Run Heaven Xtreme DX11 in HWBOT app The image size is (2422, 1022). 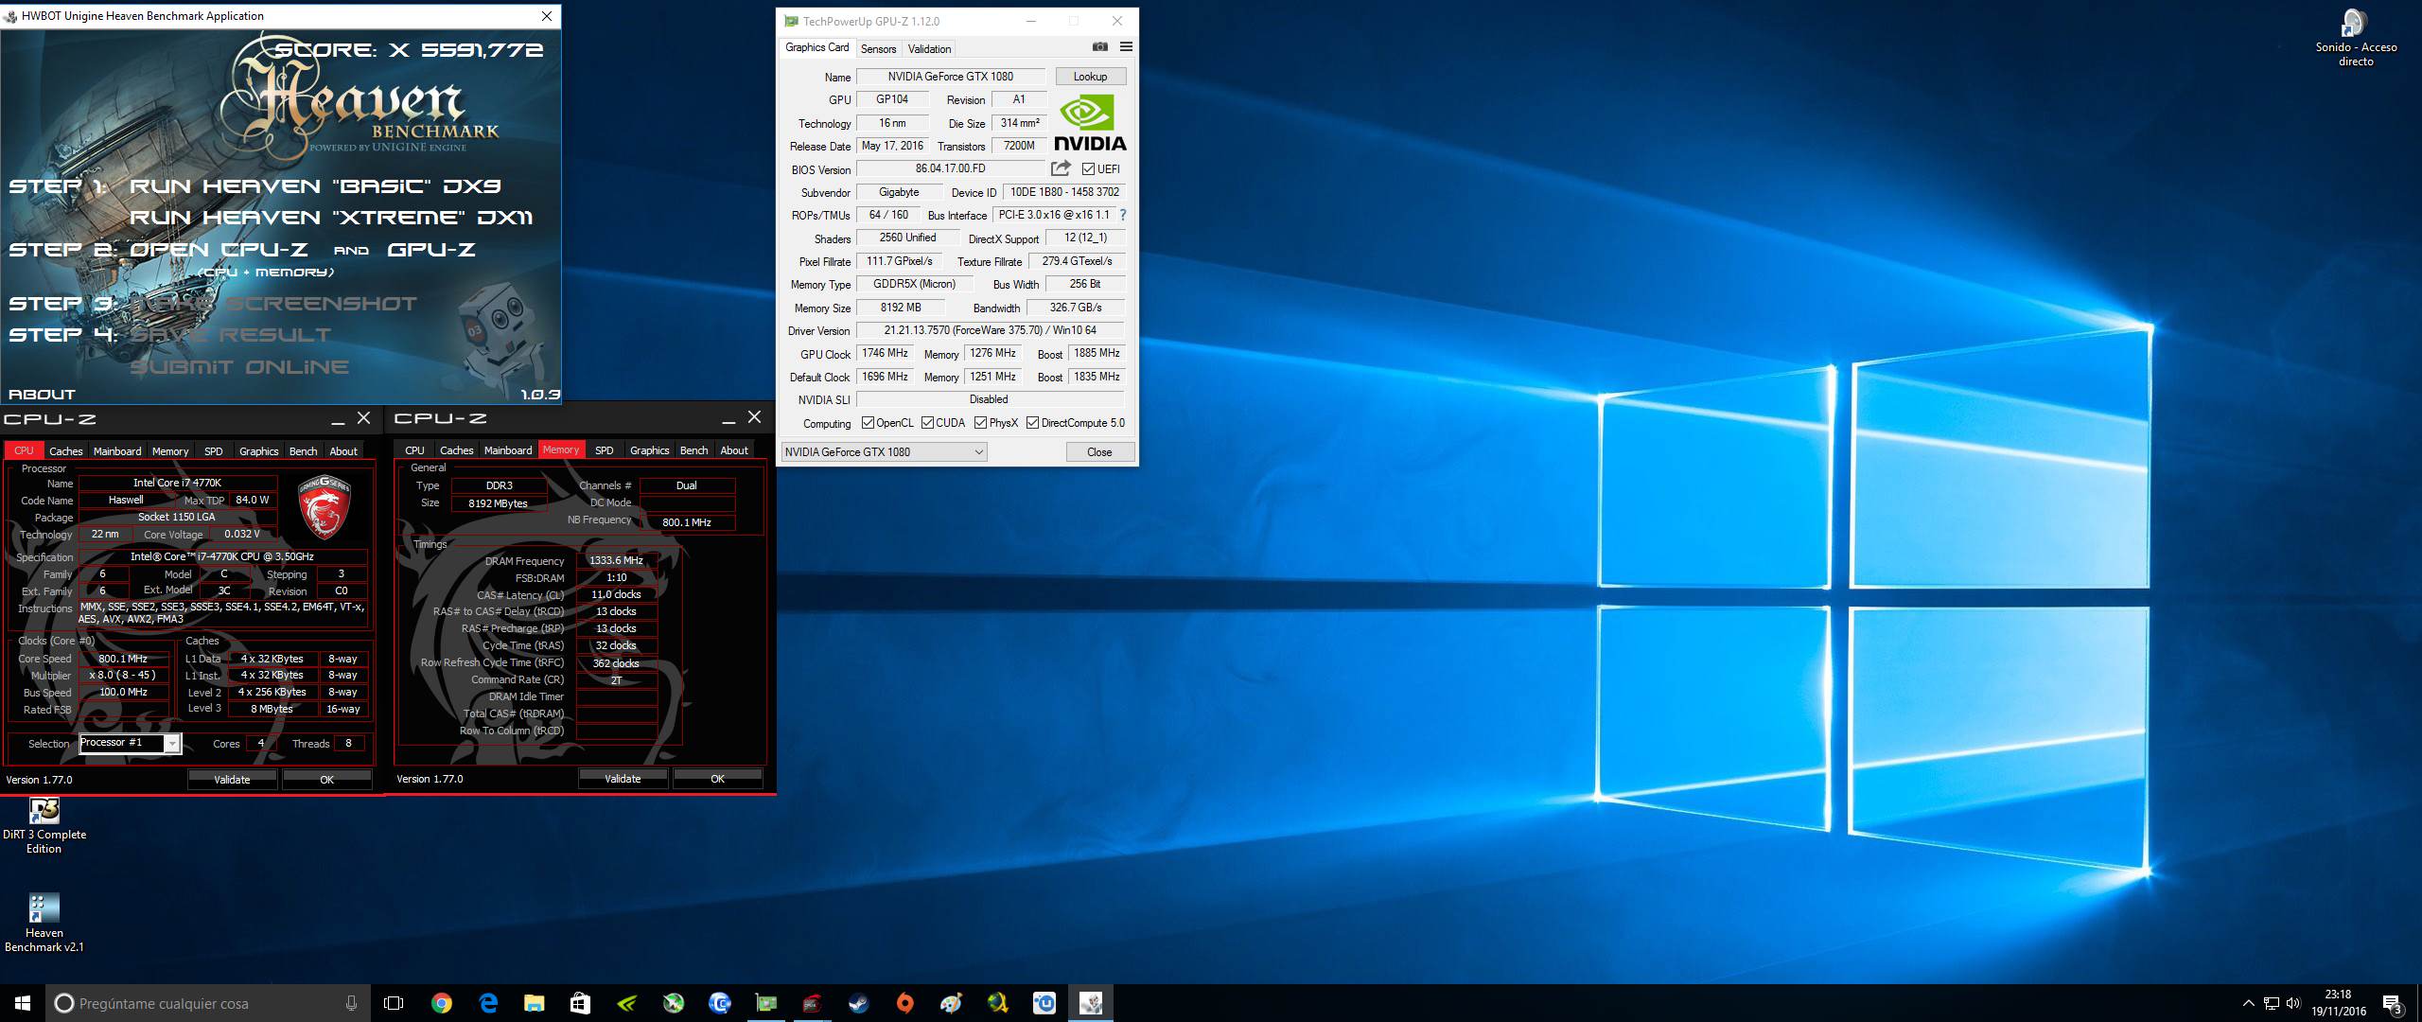(x=331, y=218)
